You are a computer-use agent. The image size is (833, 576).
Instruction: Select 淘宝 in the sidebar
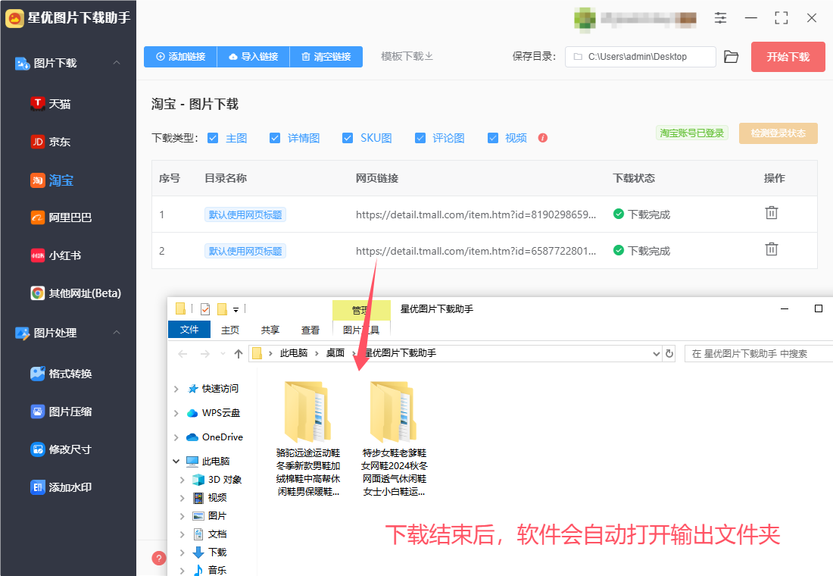click(x=52, y=180)
